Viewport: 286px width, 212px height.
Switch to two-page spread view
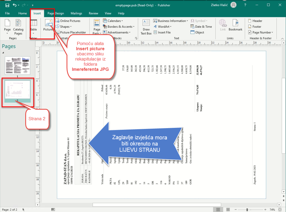point(228,210)
